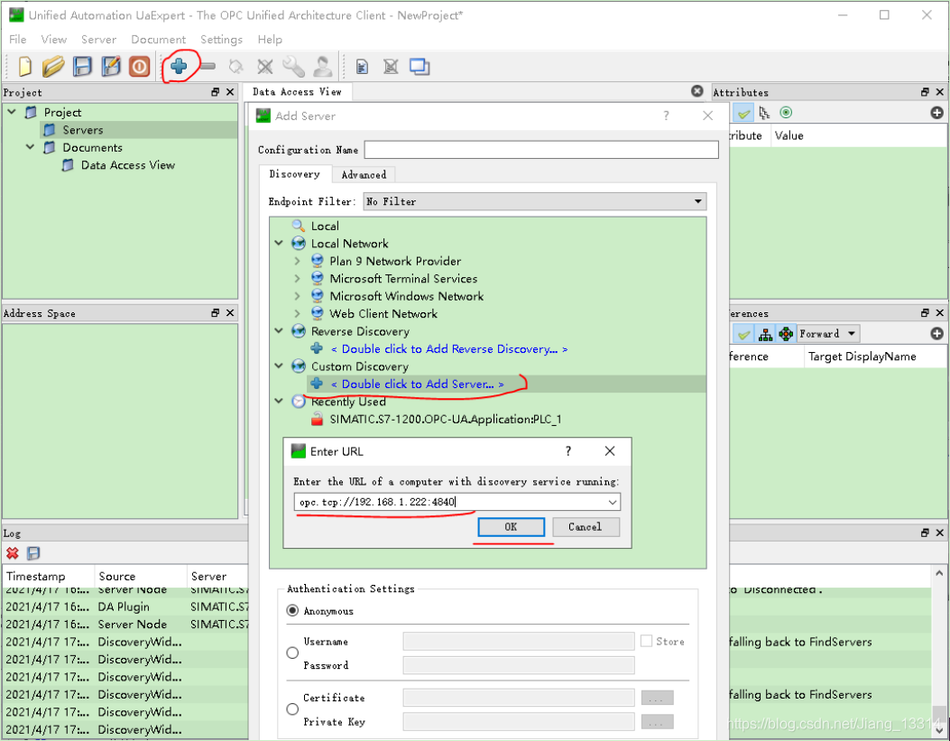Image resolution: width=950 pixels, height=741 pixels.
Task: Browse for Certificate with the ellipsis button
Action: (x=657, y=698)
